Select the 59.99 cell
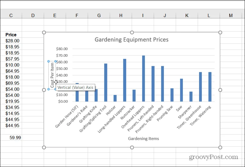The width and height of the screenshot is (245, 167). pyautogui.click(x=11, y=138)
